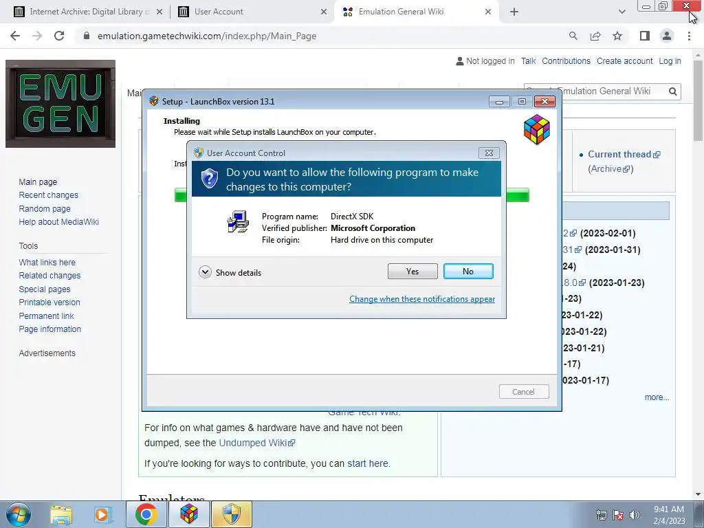Expand Show details chevron in UAC dialog
This screenshot has height=528, width=704.
pyautogui.click(x=205, y=272)
